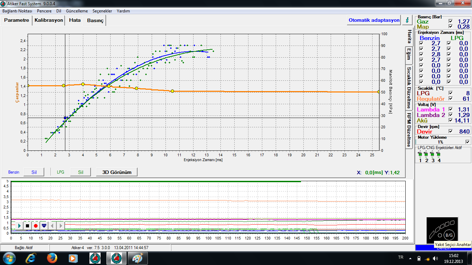Click the battery icon in tray
Image resolution: width=472 pixels, height=265 pixels.
click(x=419, y=258)
